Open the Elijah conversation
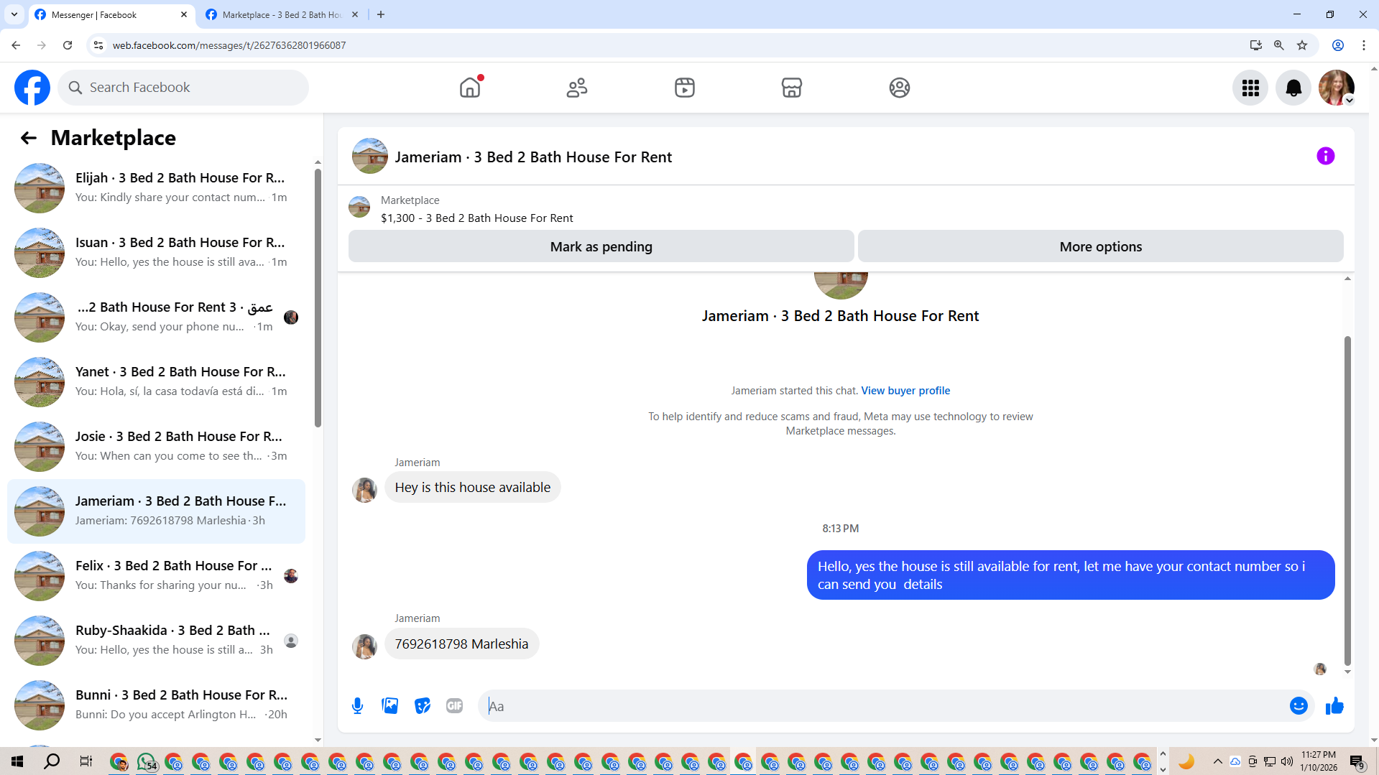 point(156,188)
